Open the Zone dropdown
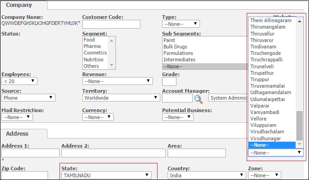This screenshot has width=309, height=180. [x=265, y=175]
